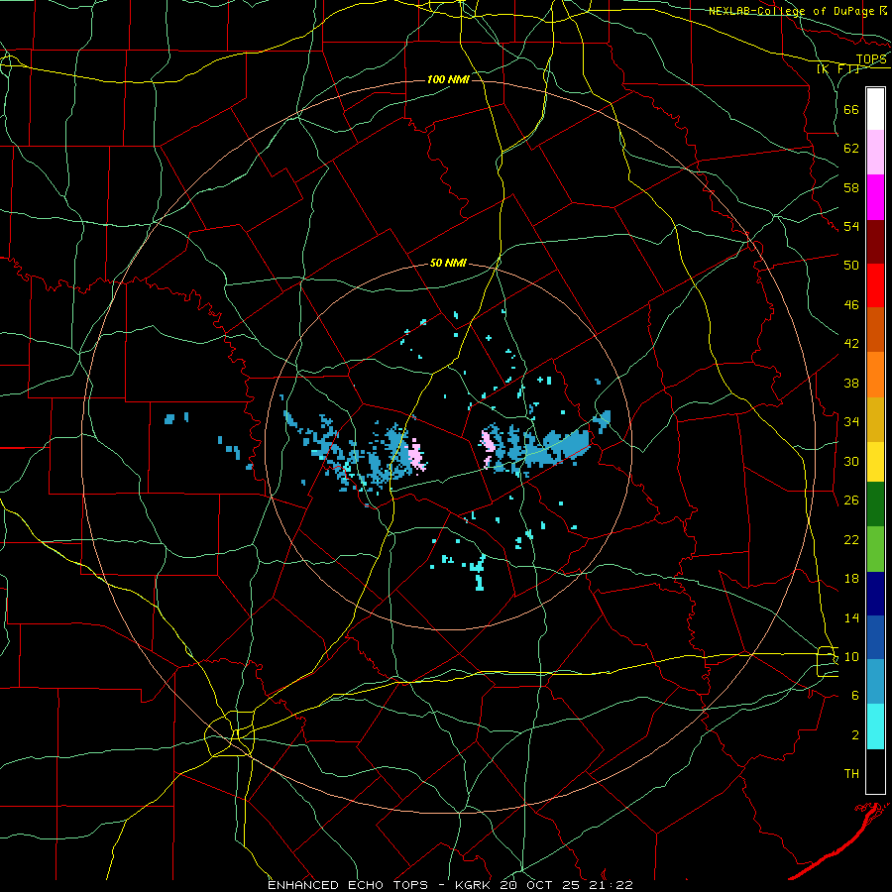Click the 54 legend value
This screenshot has width=892, height=892.
click(x=851, y=226)
